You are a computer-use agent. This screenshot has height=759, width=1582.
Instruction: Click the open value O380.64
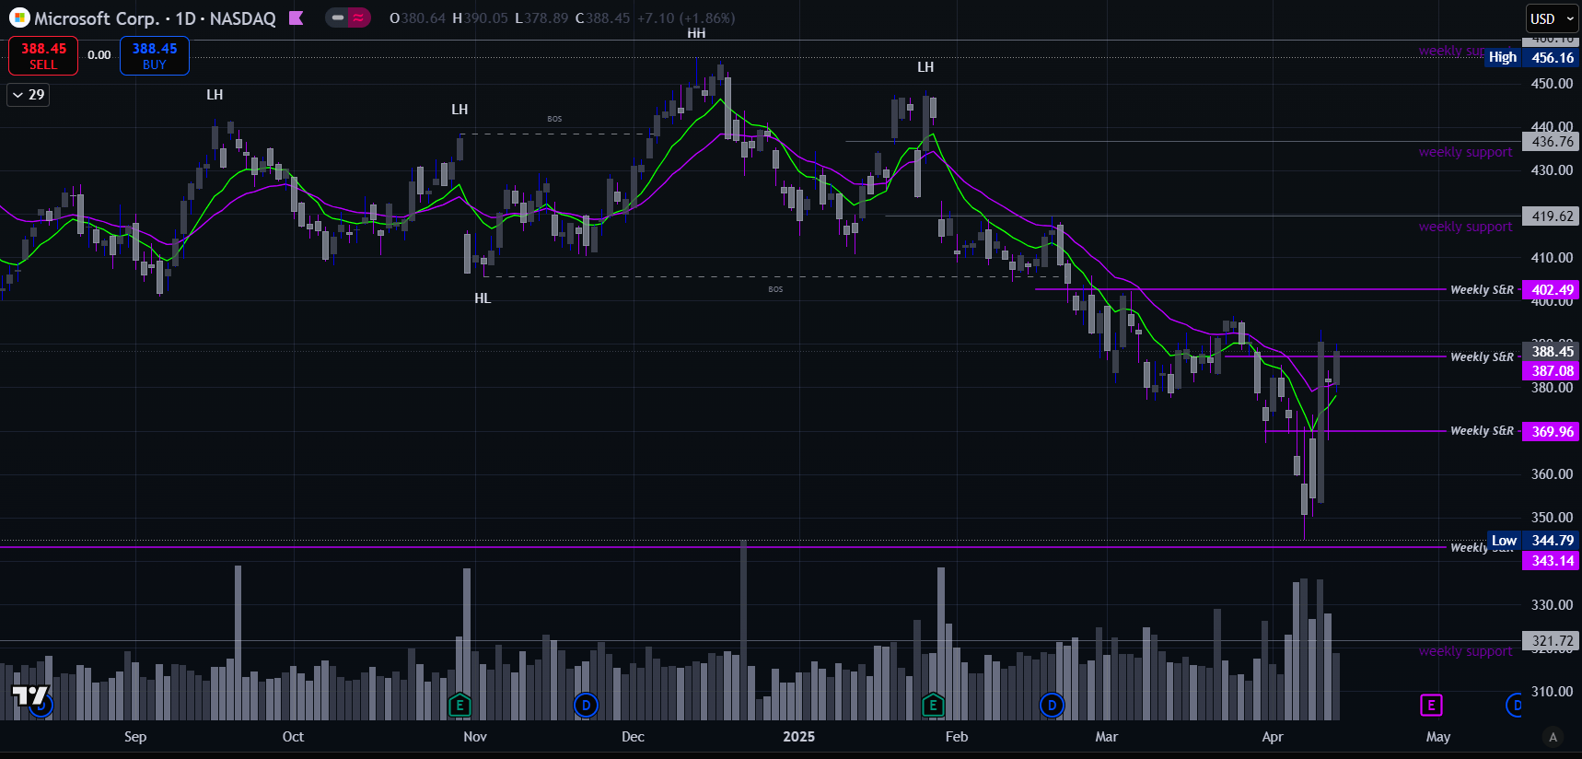(417, 18)
